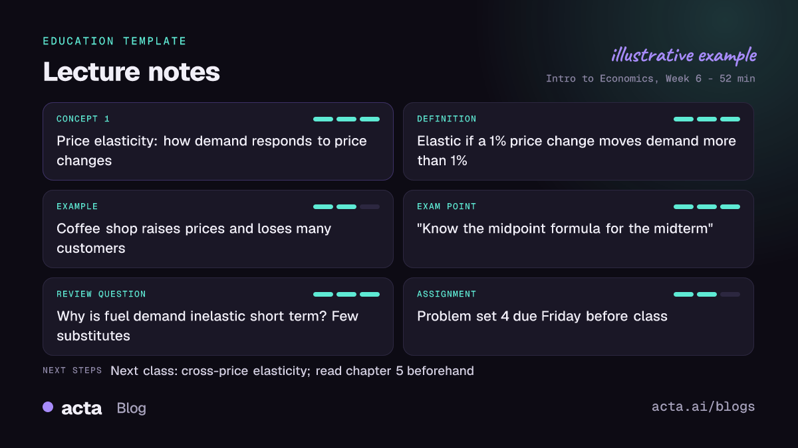Click the "ASSIGNMENT" card label

click(447, 294)
